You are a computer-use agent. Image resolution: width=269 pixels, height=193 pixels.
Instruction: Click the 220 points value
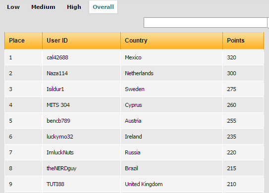tap(232, 152)
